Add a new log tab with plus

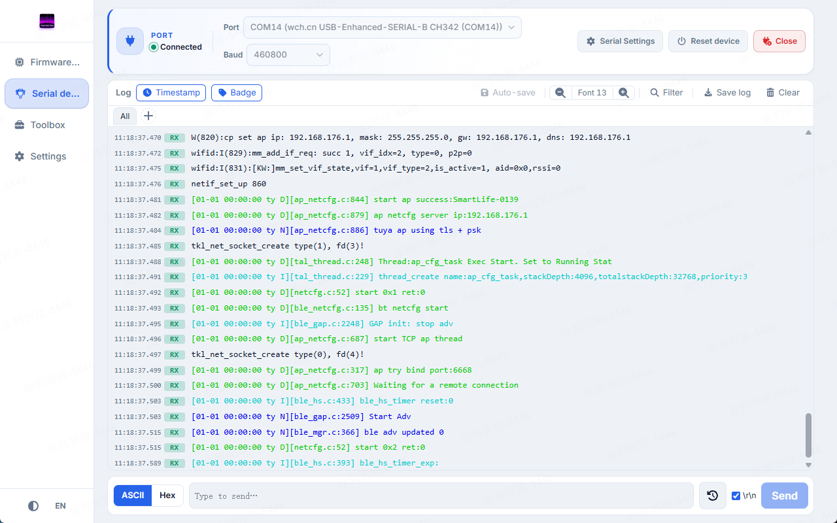[x=148, y=116]
